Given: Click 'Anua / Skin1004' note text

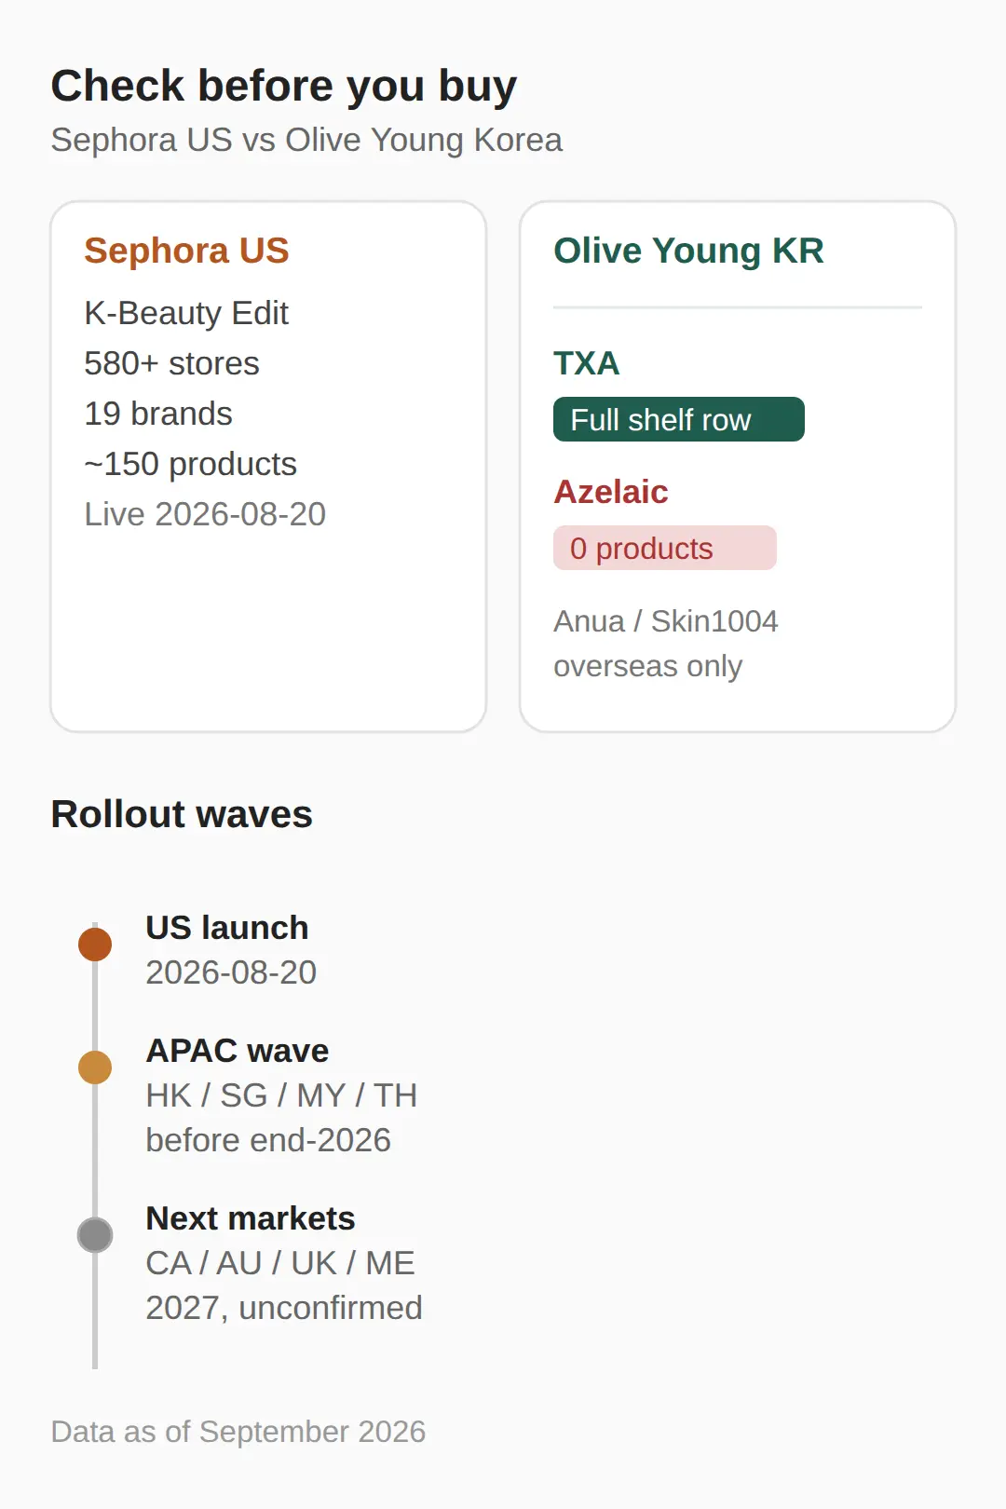Looking at the screenshot, I should (x=665, y=621).
